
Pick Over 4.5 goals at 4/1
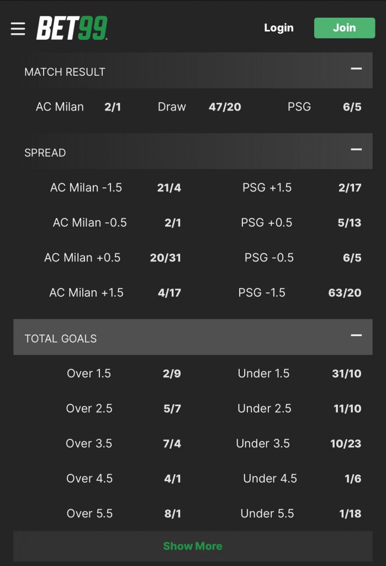[123, 479]
